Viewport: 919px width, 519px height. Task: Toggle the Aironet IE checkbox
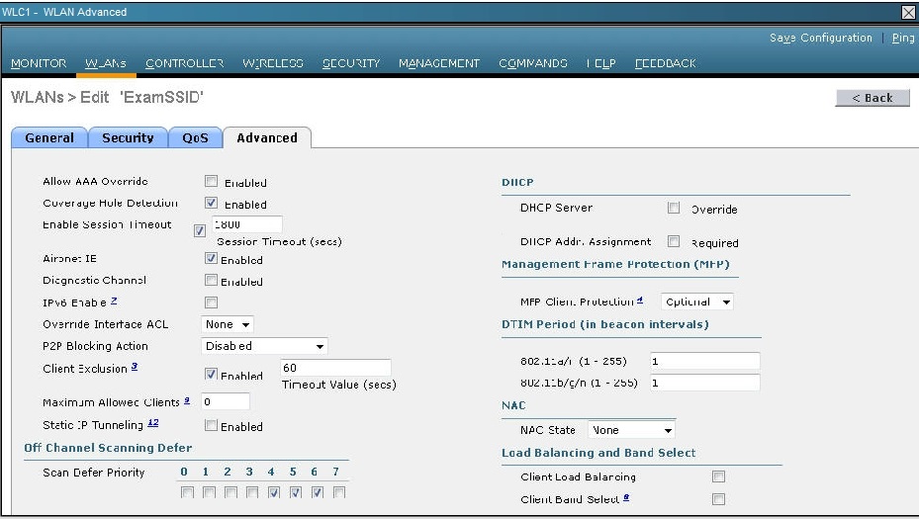point(211,258)
